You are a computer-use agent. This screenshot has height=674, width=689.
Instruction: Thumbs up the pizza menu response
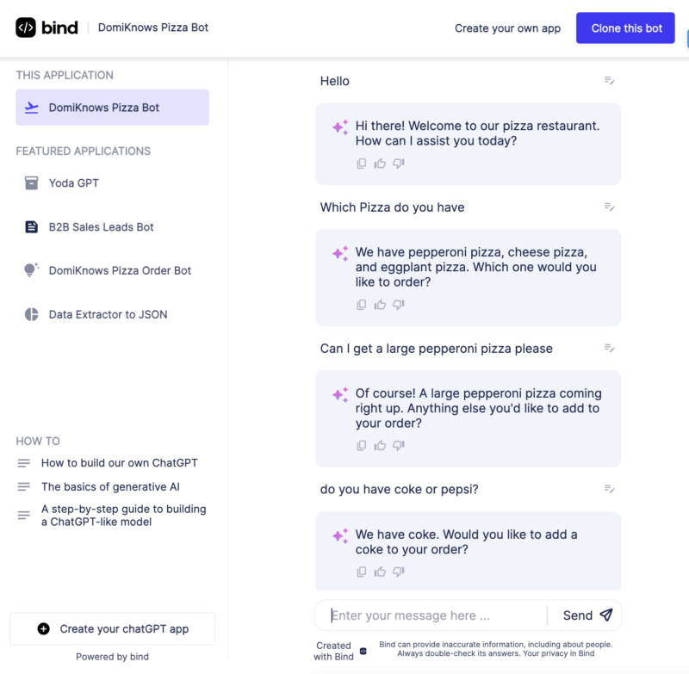click(380, 304)
